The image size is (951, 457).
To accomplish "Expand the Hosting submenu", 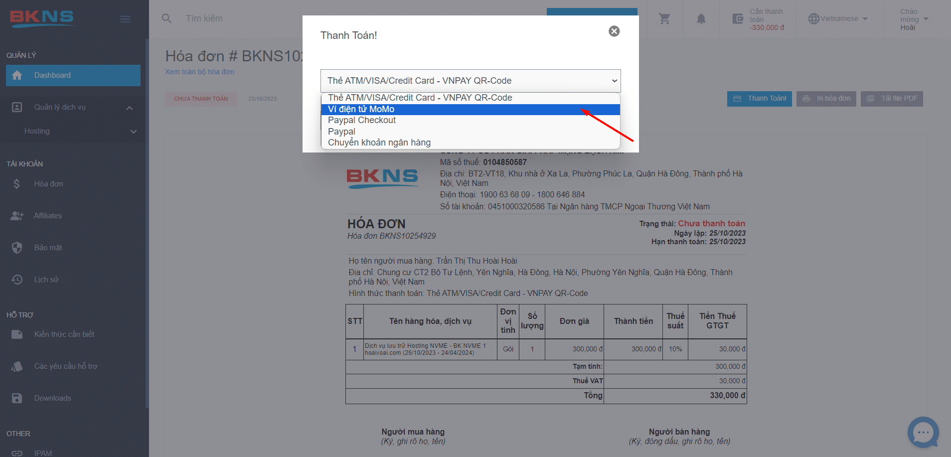I will [133, 132].
